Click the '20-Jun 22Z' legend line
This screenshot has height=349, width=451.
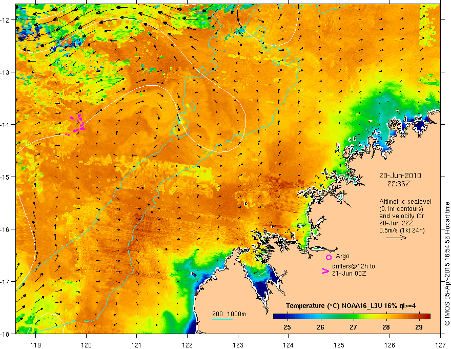click(x=396, y=223)
